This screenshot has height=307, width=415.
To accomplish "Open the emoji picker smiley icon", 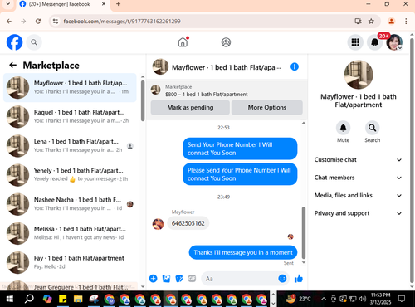I will [x=282, y=279].
